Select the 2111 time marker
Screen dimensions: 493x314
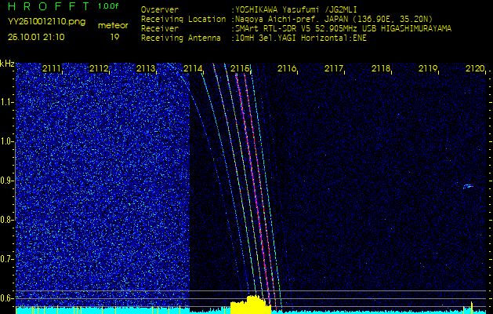pos(52,69)
